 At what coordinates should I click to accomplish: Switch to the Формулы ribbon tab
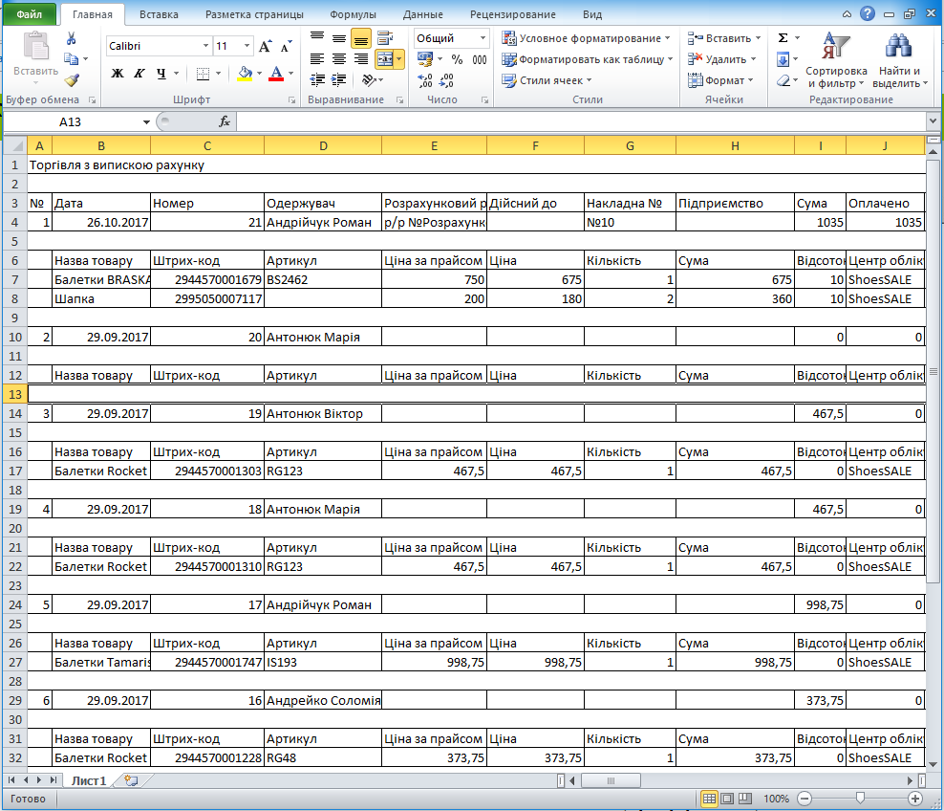tap(353, 15)
